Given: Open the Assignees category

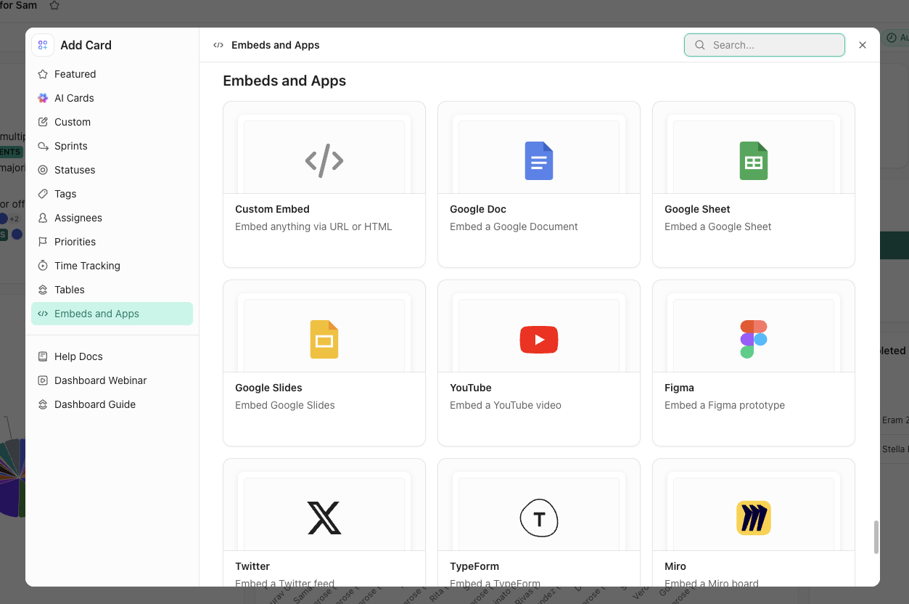Looking at the screenshot, I should (112, 218).
